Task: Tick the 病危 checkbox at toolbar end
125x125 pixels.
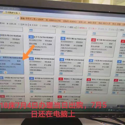Action: tap(119, 30)
